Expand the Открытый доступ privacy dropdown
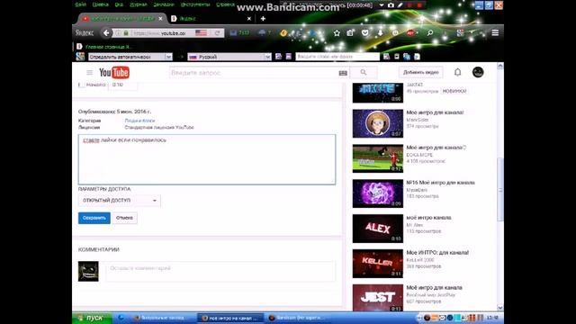Viewport: 576px width, 324px height. 120,201
